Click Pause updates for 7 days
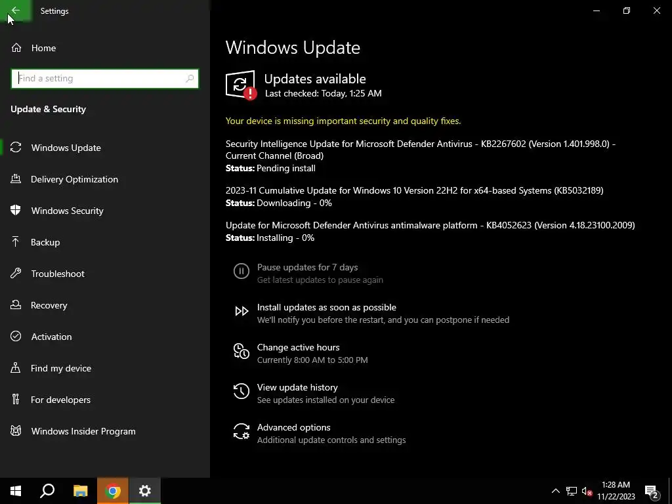The width and height of the screenshot is (672, 504). 307,268
